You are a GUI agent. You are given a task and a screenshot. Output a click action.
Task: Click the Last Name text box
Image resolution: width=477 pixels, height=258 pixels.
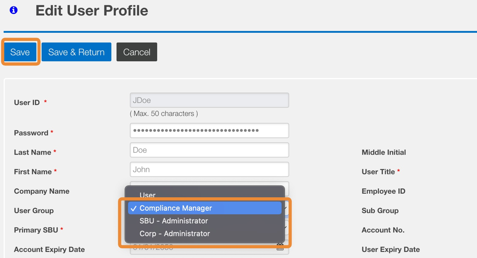coord(209,150)
